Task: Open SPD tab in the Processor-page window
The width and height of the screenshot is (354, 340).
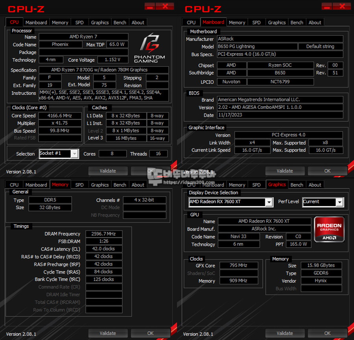Action: point(79,22)
